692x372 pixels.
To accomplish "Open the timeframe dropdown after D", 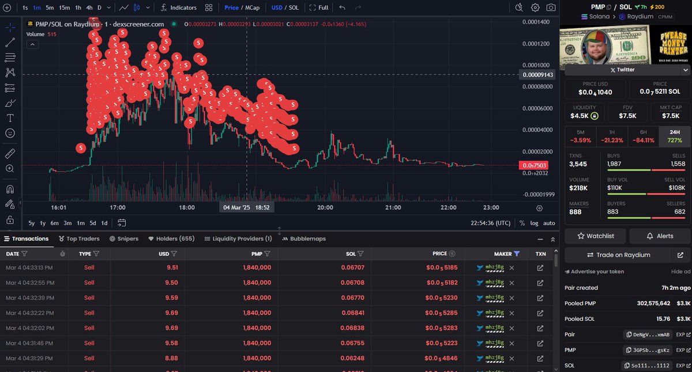I will (109, 7).
